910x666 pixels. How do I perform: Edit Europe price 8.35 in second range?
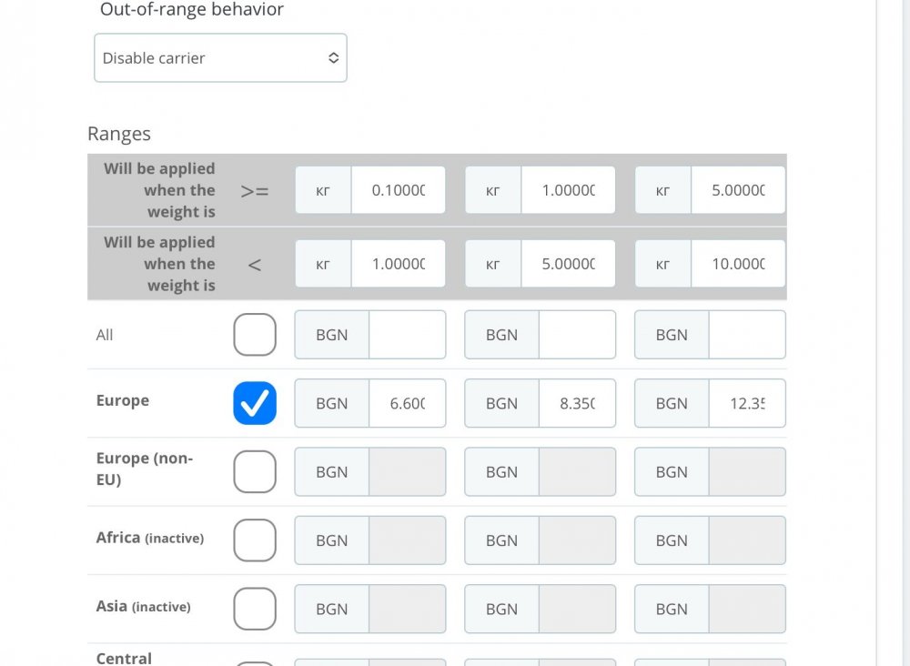(x=577, y=403)
